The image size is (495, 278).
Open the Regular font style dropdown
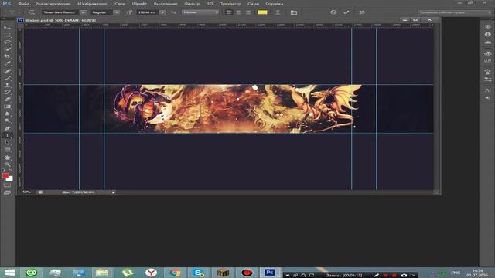tap(117, 12)
